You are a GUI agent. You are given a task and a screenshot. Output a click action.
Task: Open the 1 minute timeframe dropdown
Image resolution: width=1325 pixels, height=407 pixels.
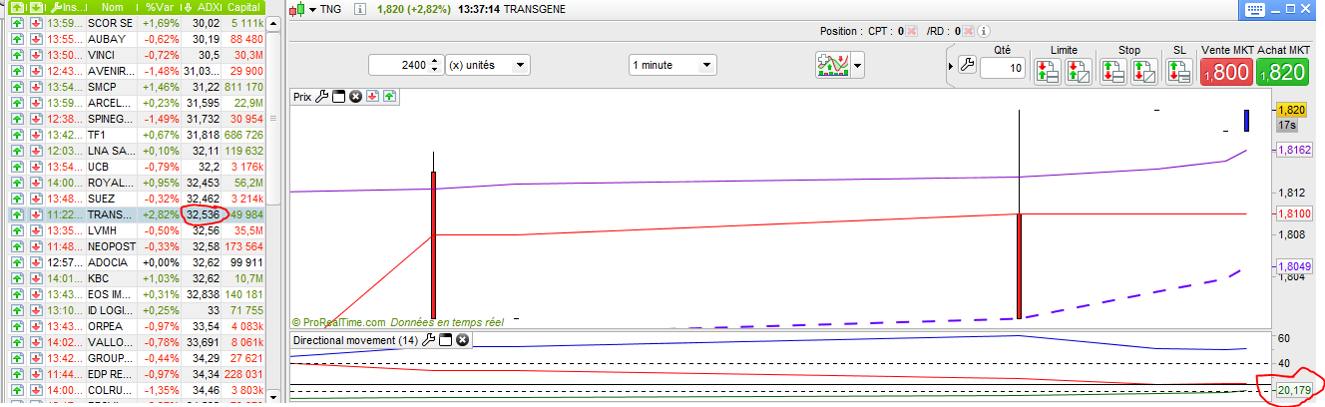[x=672, y=65]
